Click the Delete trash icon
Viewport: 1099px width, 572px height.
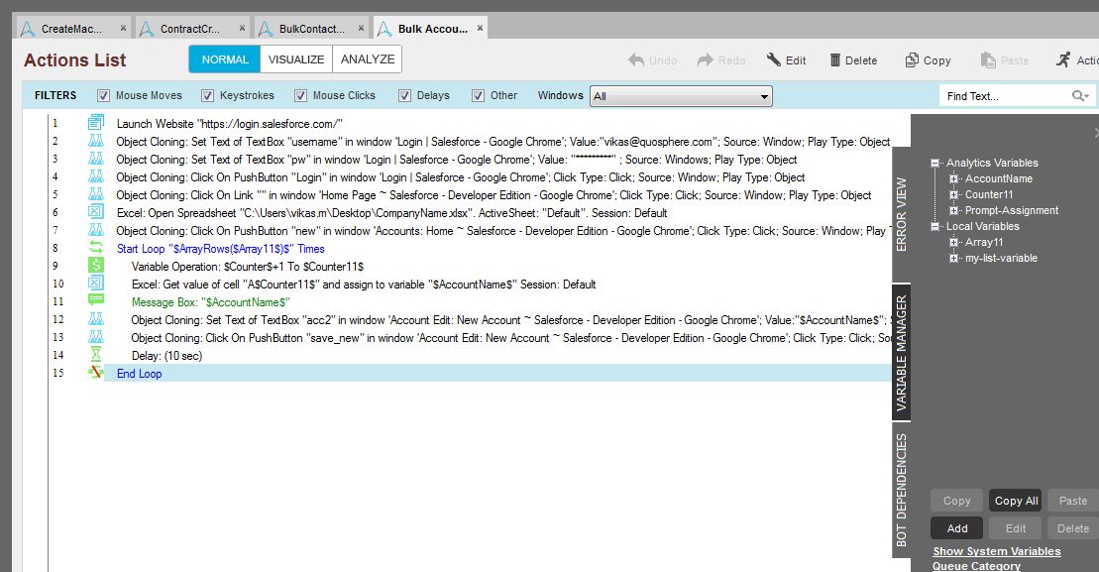[835, 60]
